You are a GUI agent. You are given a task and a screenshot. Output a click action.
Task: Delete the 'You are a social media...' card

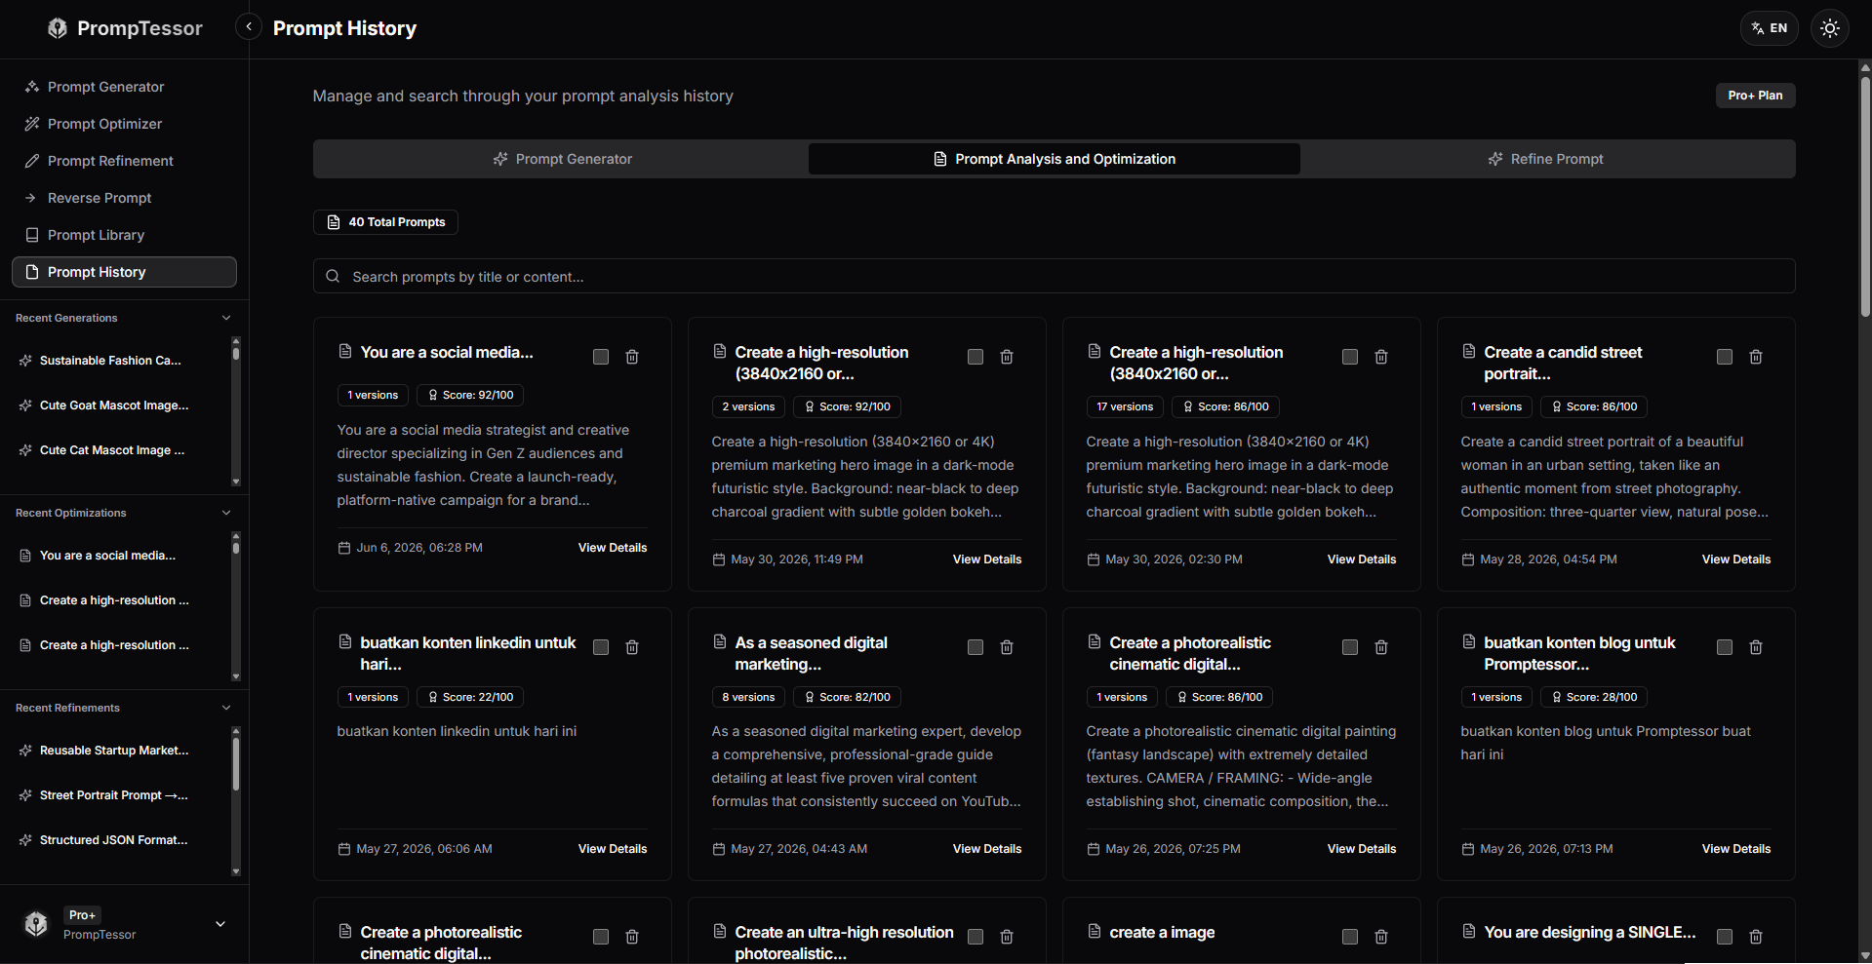[632, 357]
